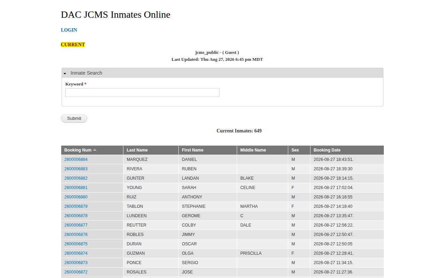Sort table by Booking Date header
The height and width of the screenshot is (278, 445).
[x=327, y=150]
